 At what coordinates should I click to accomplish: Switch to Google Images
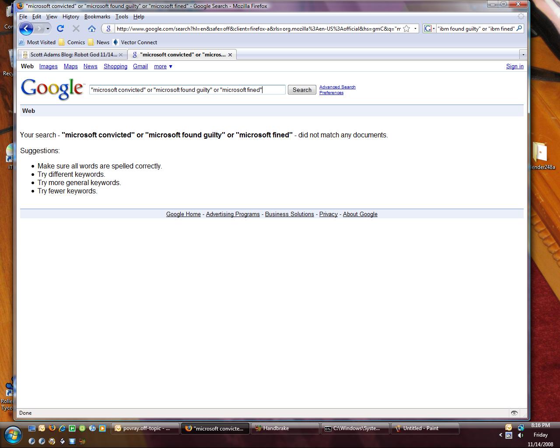pos(48,66)
